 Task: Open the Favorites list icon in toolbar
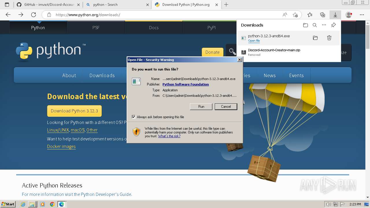click(310, 15)
